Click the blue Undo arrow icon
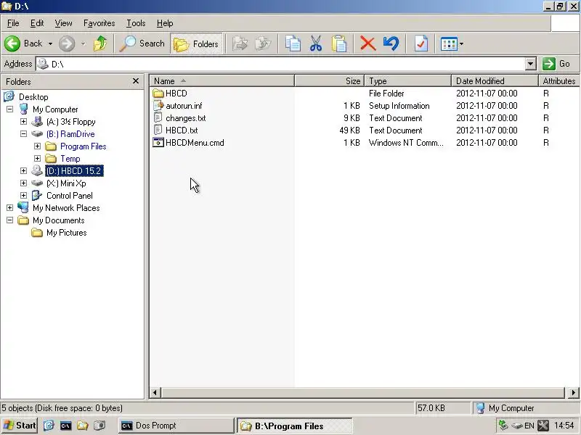This screenshot has width=581, height=435. 391,43
